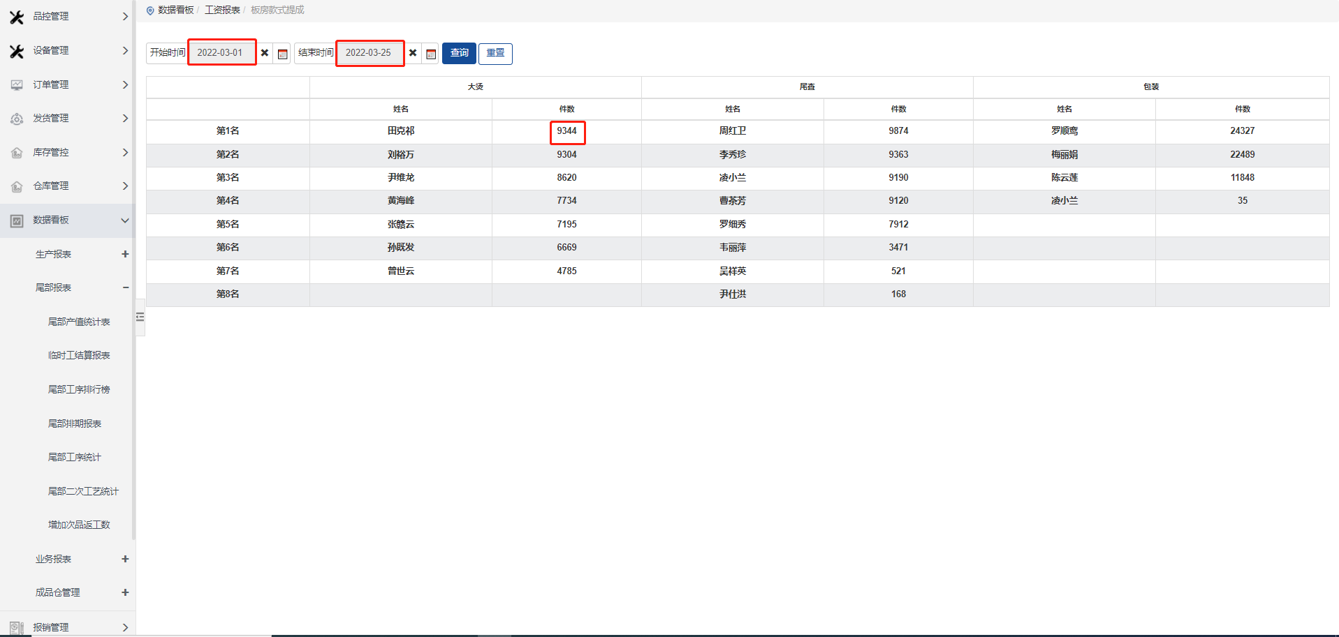Image resolution: width=1339 pixels, height=637 pixels.
Task: Open the start date calendar picker
Action: pos(282,54)
